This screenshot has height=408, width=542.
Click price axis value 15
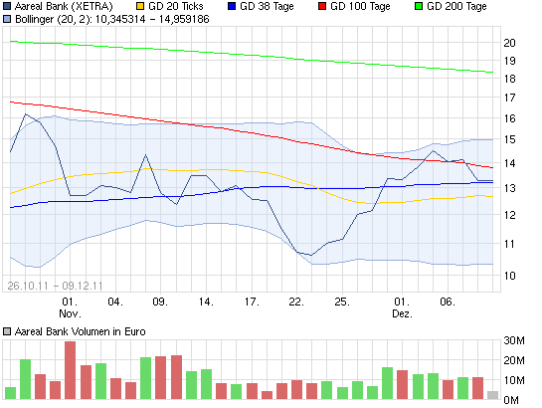[x=509, y=139]
